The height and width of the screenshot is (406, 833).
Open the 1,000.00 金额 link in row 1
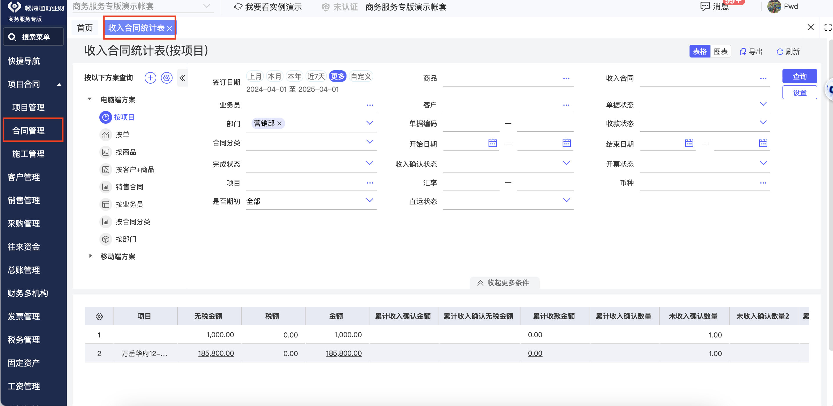[x=348, y=335]
